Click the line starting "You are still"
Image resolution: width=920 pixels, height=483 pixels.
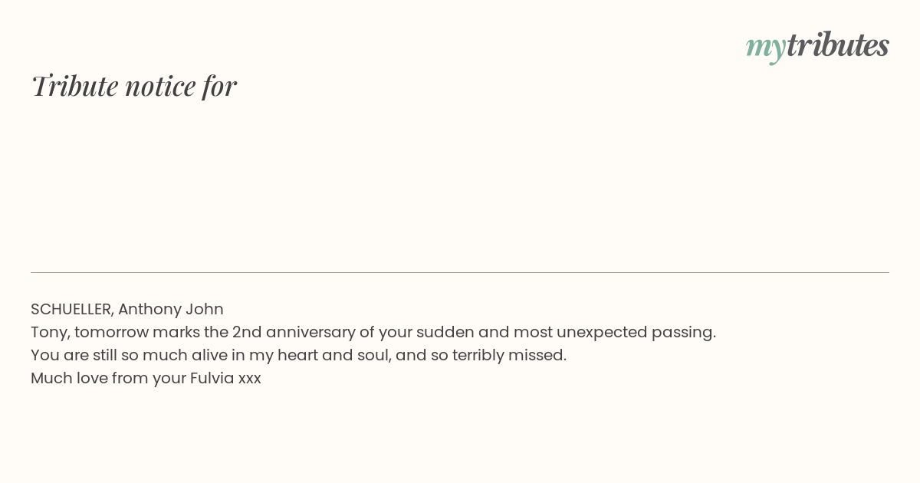tap(298, 355)
